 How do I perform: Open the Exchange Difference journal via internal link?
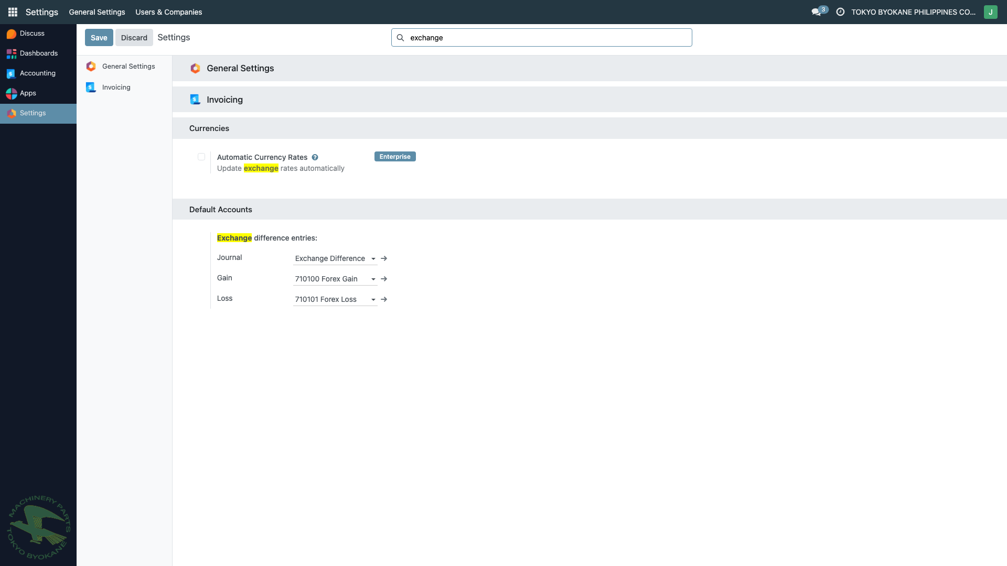point(384,258)
